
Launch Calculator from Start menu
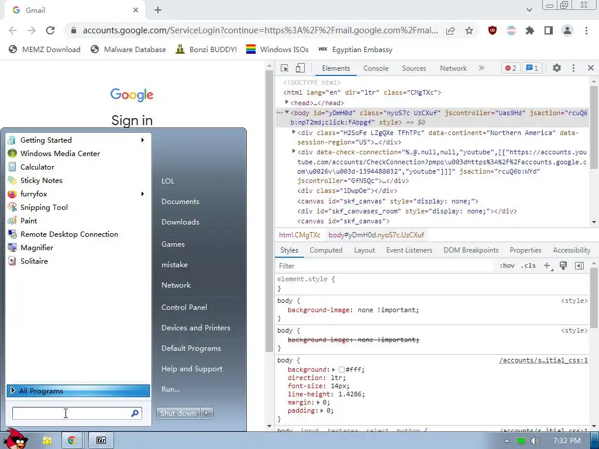tap(37, 167)
